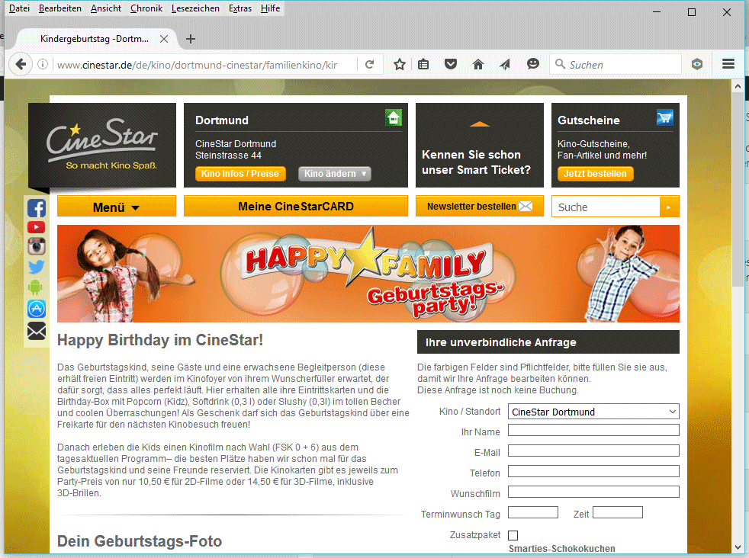Open CineStar Instagram icon
The image size is (749, 558).
[x=37, y=246]
